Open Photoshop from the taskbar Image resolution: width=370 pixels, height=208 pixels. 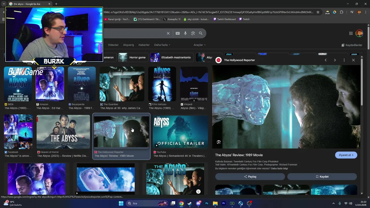pos(207,203)
